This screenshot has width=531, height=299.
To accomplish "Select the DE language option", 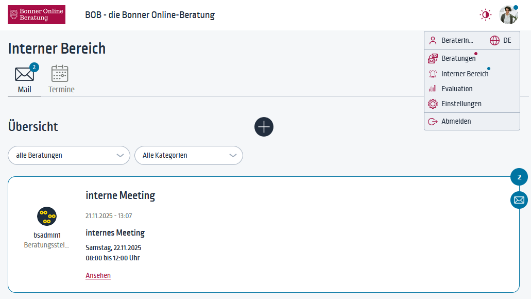I will (507, 40).
